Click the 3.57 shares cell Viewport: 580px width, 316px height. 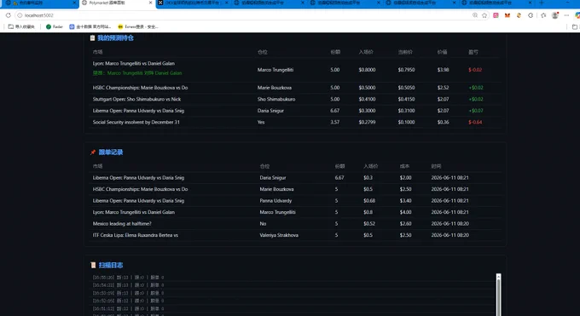[334, 122]
